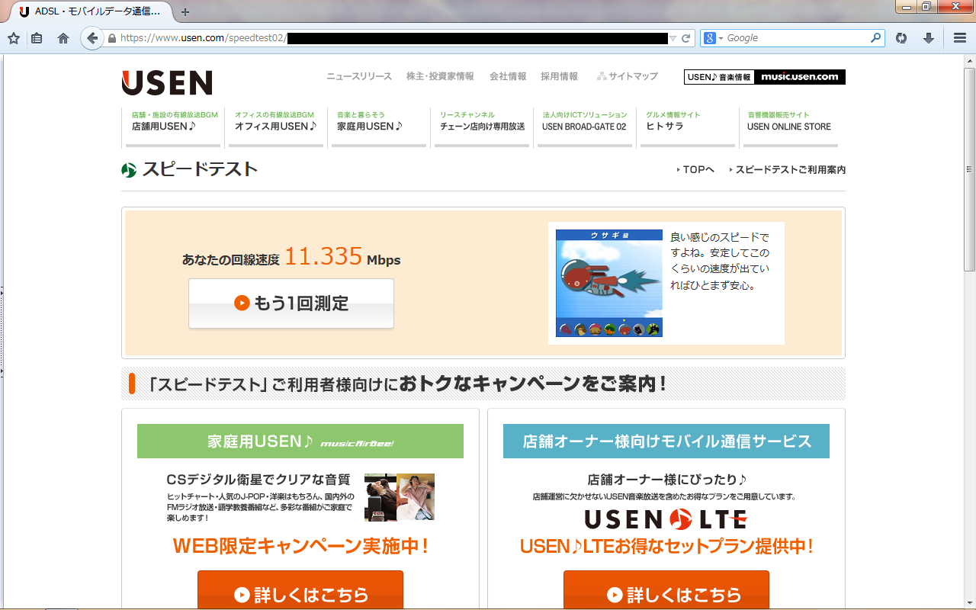Go to browser home page icon
Image resolution: width=976 pixels, height=610 pixels.
[x=63, y=38]
